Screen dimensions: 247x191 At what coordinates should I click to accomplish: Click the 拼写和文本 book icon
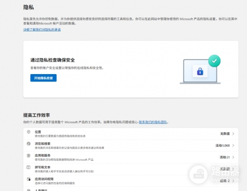pos(28,167)
